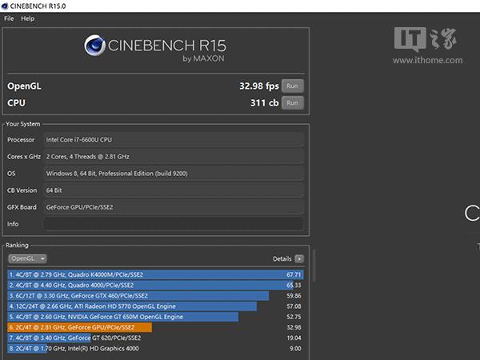Click the OpenGL score 32.98 fps
The image size is (480, 360).
[259, 86]
